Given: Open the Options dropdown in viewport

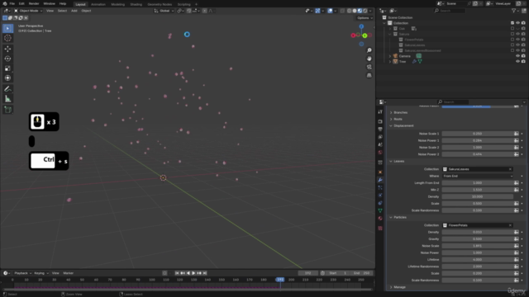Looking at the screenshot, I should [x=365, y=18].
